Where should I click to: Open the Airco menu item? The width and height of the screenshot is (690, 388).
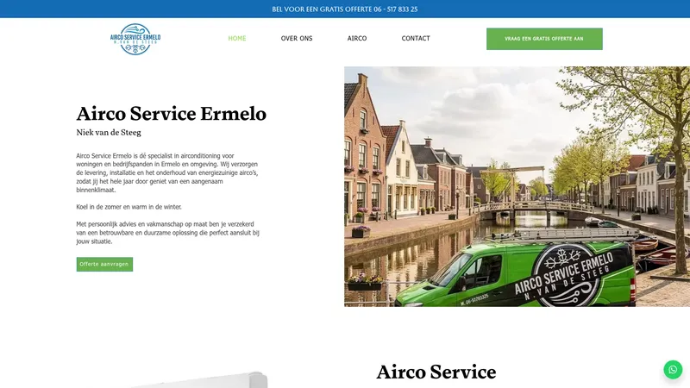[x=357, y=38]
